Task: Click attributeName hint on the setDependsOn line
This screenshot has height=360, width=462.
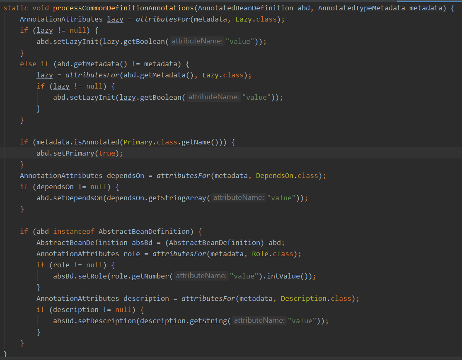Action: click(x=239, y=197)
